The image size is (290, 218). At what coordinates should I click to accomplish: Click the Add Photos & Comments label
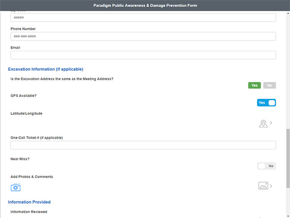pos(32,177)
